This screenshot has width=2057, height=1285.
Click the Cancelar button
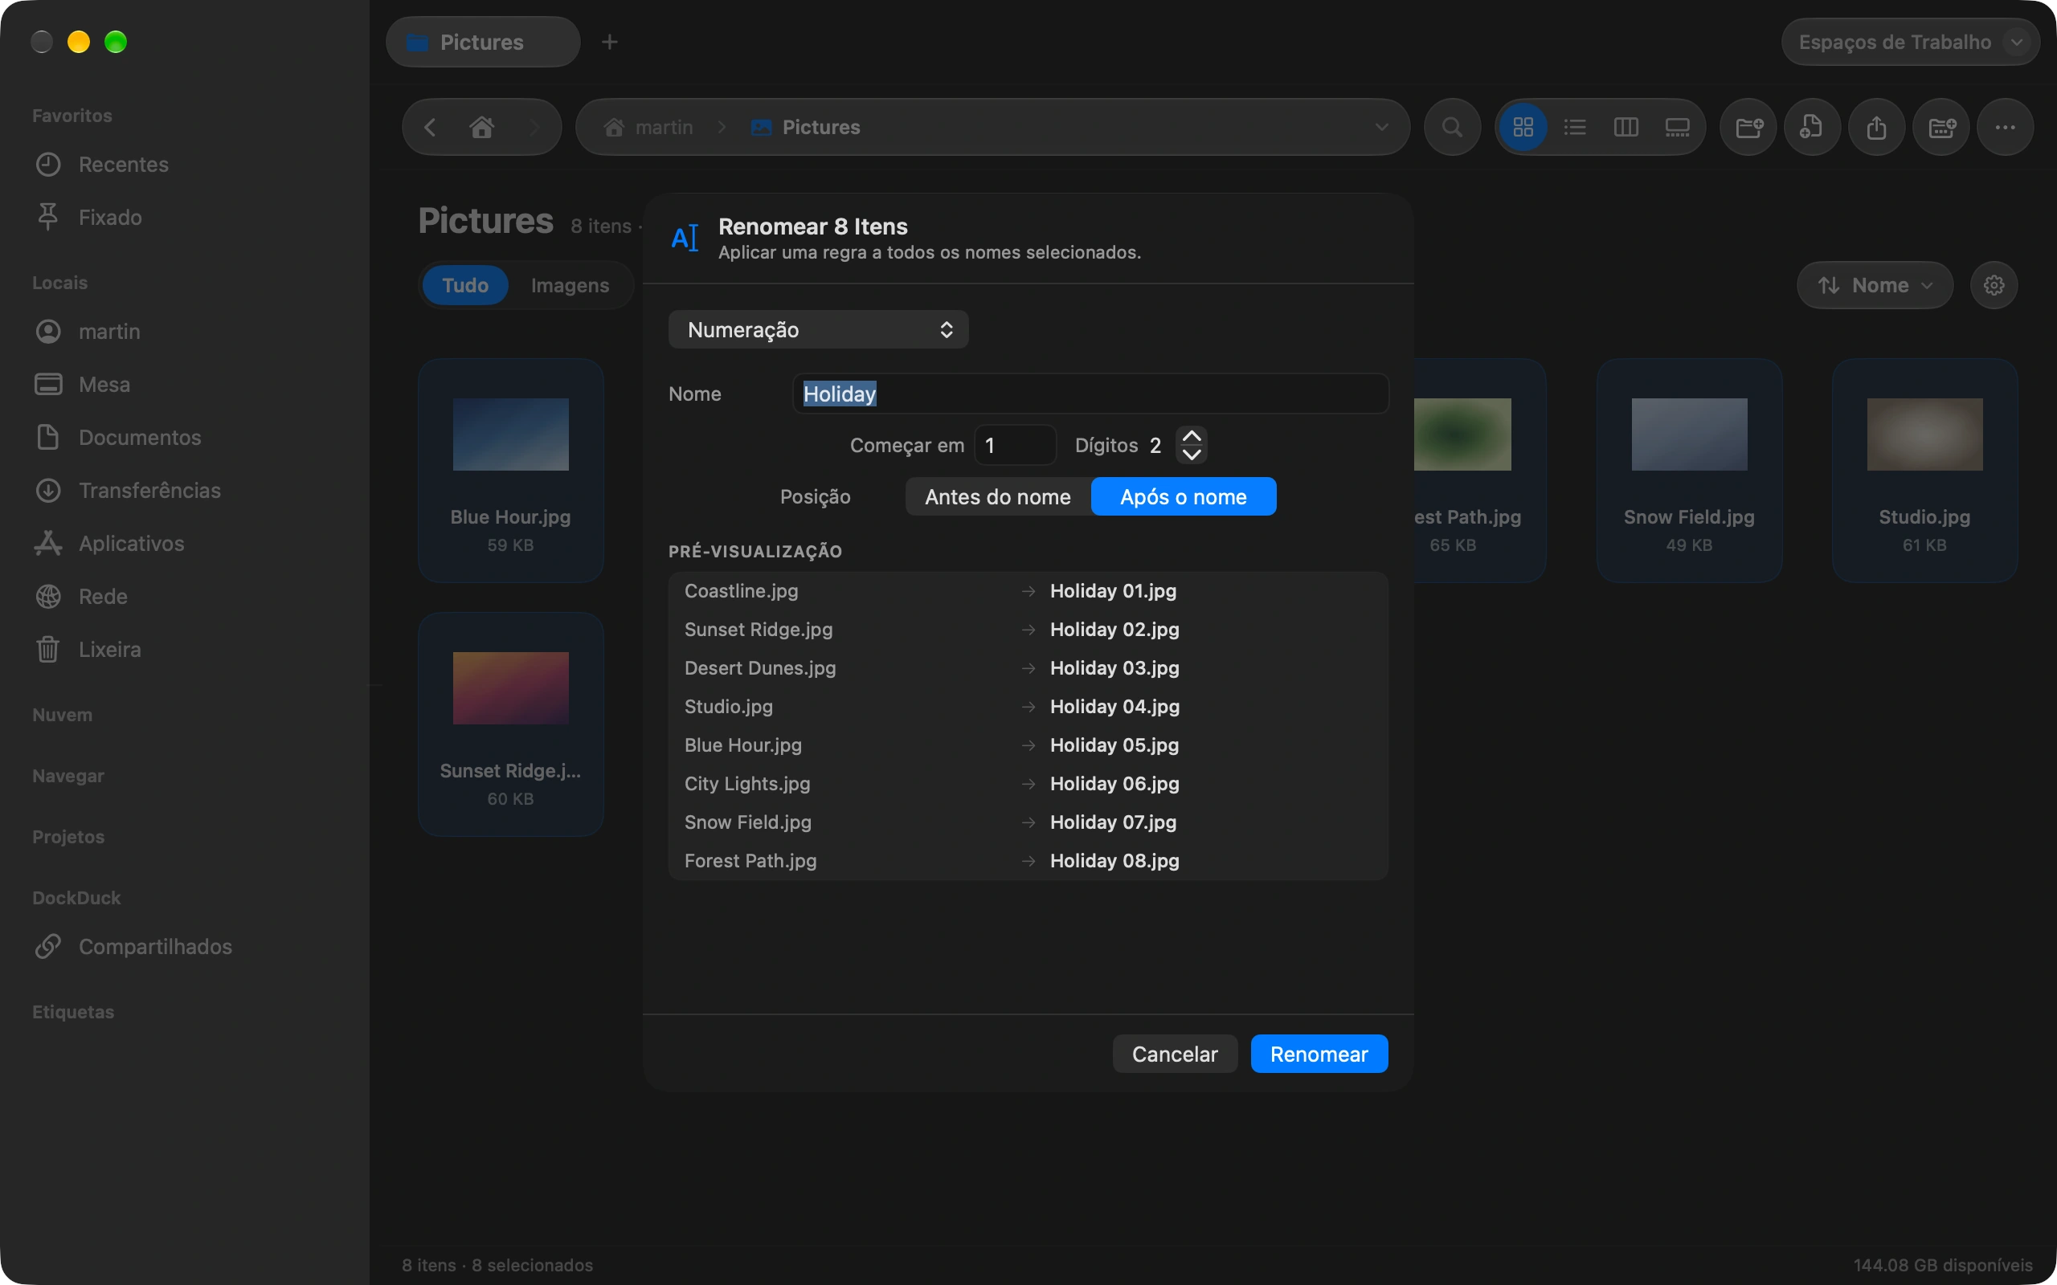(x=1175, y=1054)
